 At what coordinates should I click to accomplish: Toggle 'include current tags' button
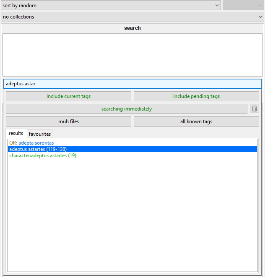tap(68, 96)
